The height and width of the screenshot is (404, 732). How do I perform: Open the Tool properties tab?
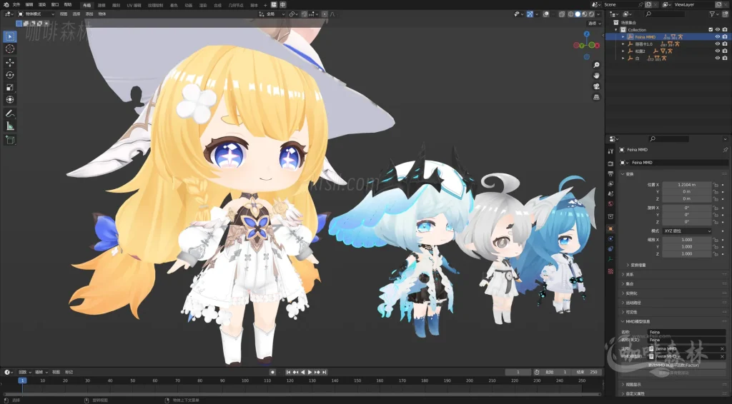point(610,151)
